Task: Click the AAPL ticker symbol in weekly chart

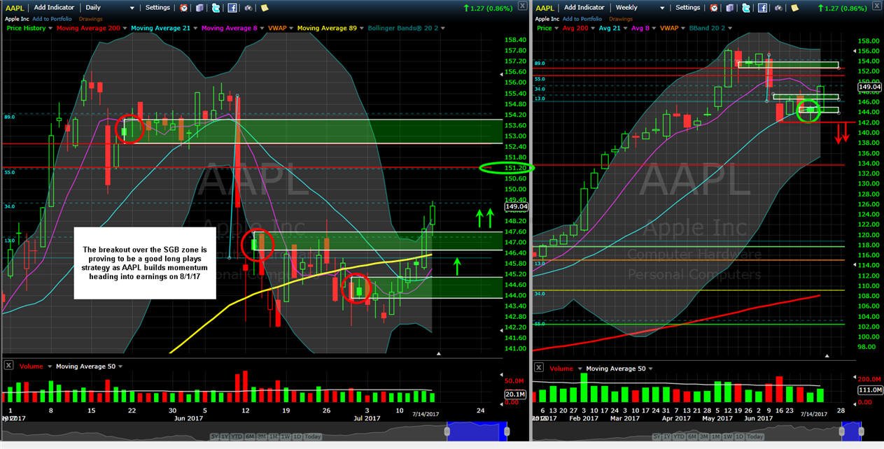Action: coord(545,8)
